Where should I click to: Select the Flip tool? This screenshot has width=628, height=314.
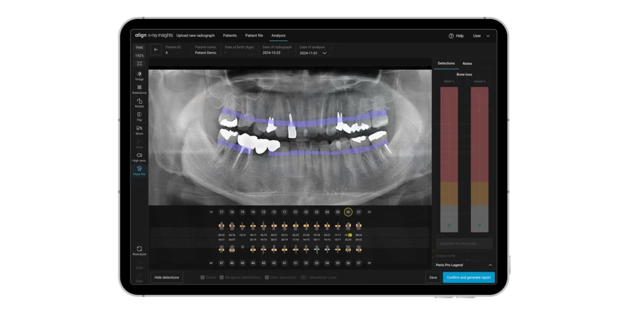139,116
